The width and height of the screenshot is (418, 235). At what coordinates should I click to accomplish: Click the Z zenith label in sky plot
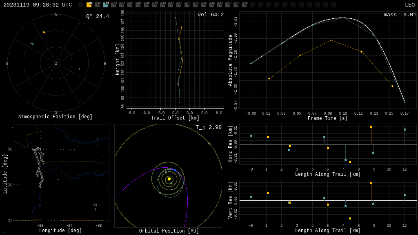click(56, 63)
